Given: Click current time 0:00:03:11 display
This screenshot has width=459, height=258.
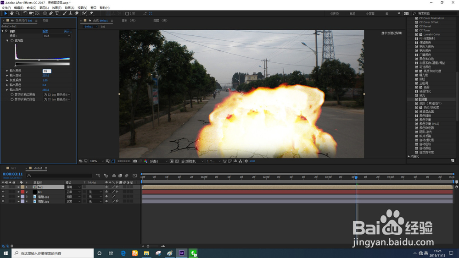Looking at the screenshot, I should [12, 174].
